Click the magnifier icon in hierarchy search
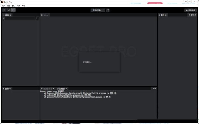The width and height of the screenshot is (199, 124). [37, 18]
